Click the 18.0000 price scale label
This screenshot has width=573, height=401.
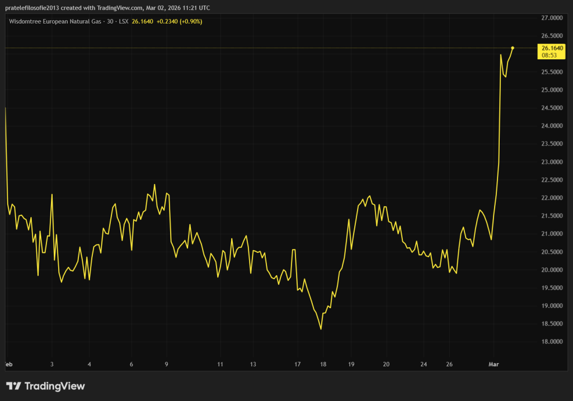[x=552, y=342]
